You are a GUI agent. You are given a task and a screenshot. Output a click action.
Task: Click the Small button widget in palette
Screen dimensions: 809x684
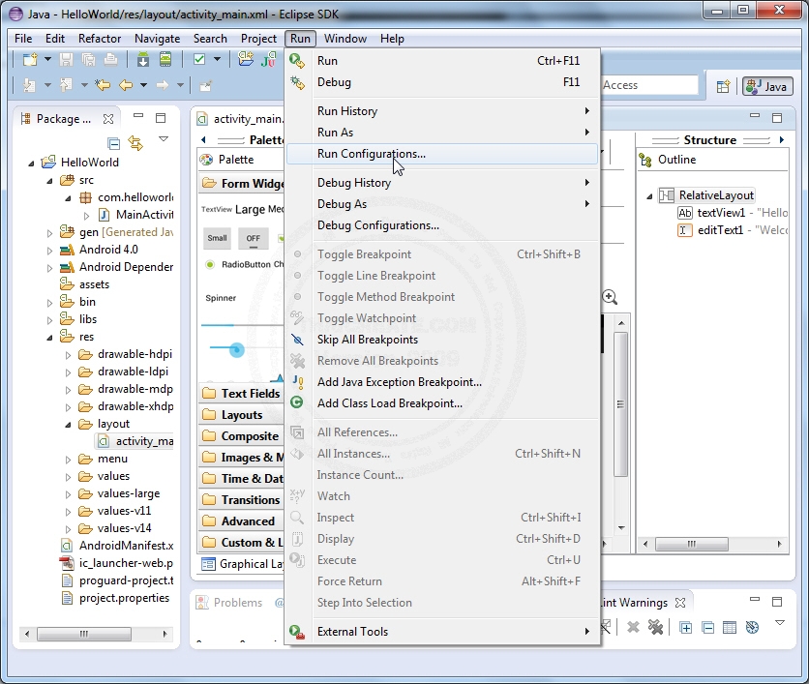tap(218, 238)
